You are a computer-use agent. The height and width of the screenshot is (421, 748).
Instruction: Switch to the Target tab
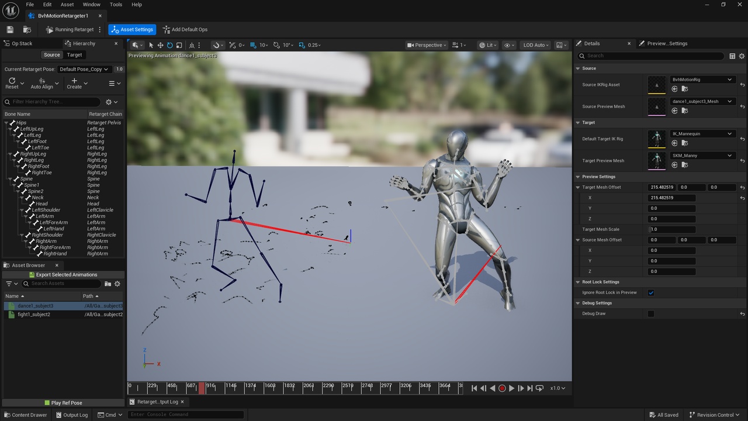(75, 55)
